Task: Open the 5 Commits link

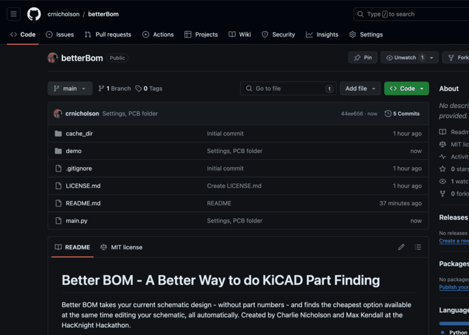Action: click(x=402, y=114)
